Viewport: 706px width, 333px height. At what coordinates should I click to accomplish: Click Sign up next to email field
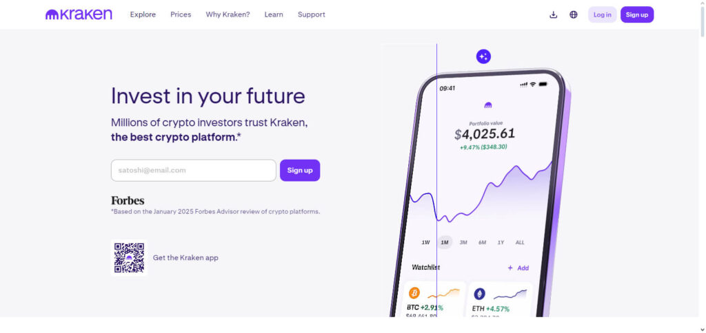click(x=300, y=171)
